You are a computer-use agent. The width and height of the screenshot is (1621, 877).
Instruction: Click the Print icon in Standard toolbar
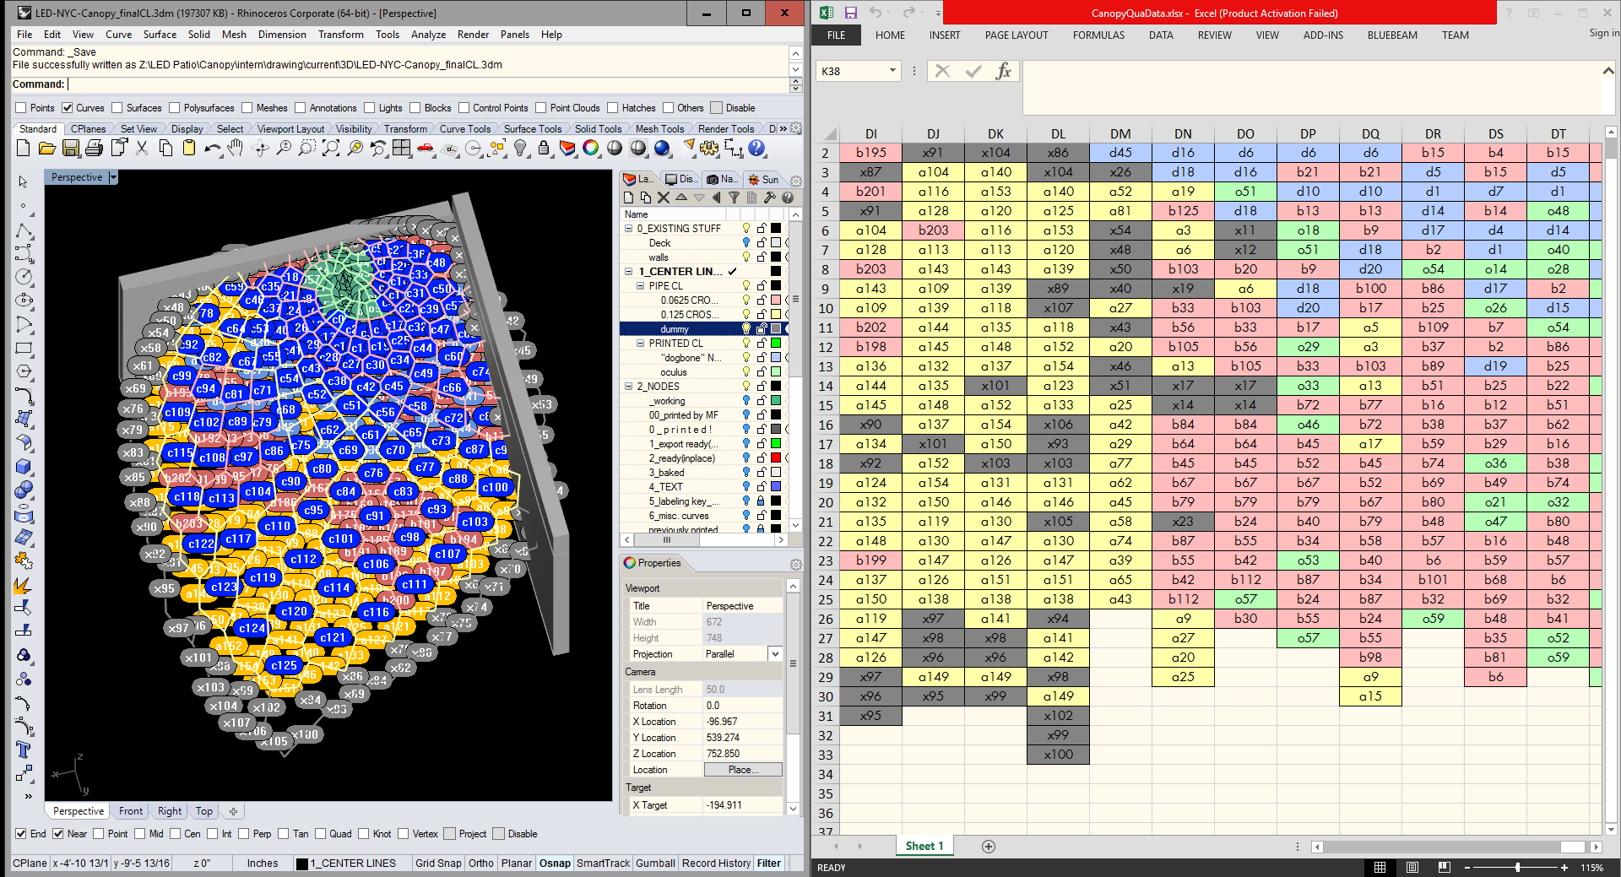click(95, 149)
